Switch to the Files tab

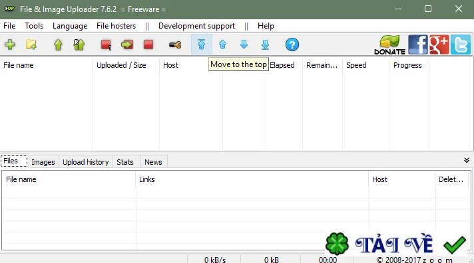coord(14,161)
